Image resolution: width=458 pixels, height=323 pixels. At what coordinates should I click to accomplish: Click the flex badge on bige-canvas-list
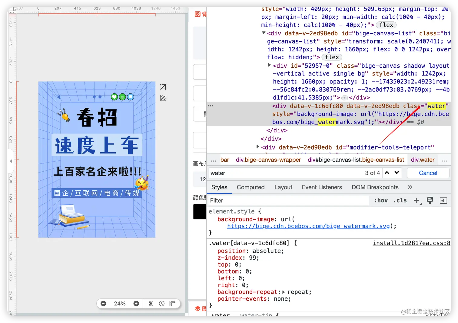tap(332, 57)
